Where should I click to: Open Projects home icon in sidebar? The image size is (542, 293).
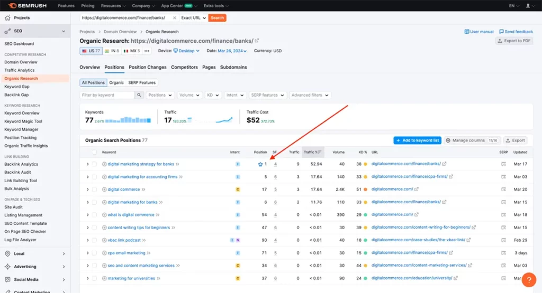(x=7, y=17)
